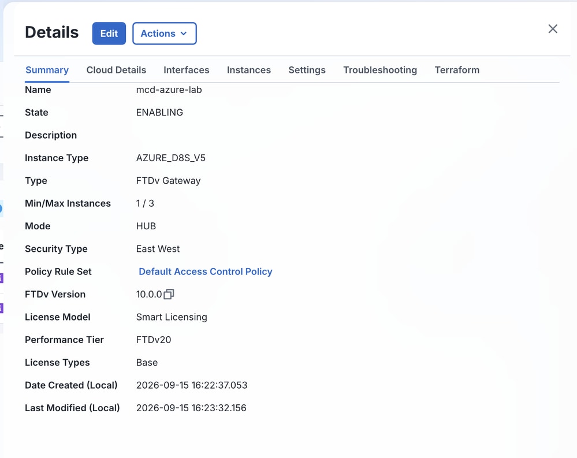The image size is (577, 458).
Task: Click the FTDv Gateway type value
Action: pyautogui.click(x=168, y=181)
